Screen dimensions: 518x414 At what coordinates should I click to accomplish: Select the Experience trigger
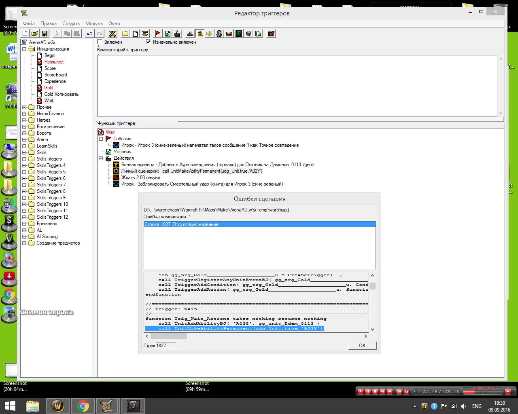55,81
